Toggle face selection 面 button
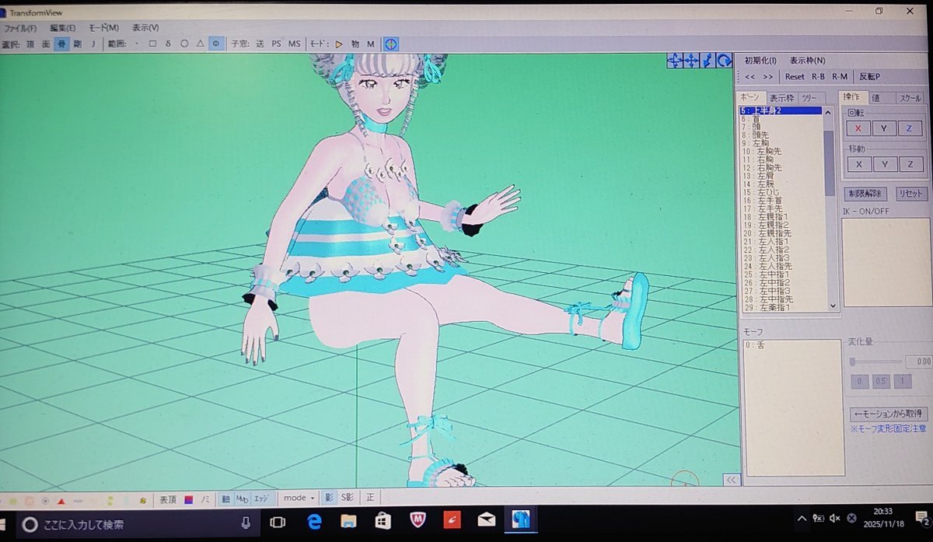The height and width of the screenshot is (542, 933). click(46, 44)
